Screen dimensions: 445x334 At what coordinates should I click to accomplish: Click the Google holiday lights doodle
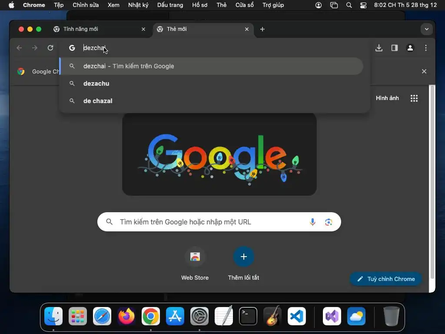tap(219, 154)
